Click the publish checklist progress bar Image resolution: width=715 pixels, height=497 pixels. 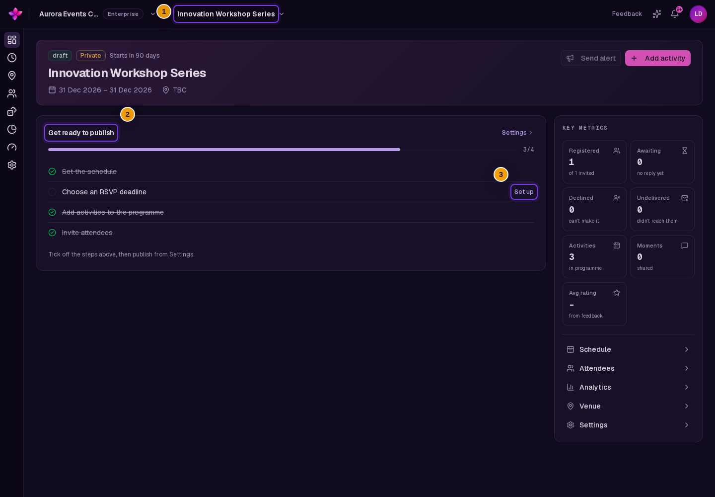click(x=283, y=150)
